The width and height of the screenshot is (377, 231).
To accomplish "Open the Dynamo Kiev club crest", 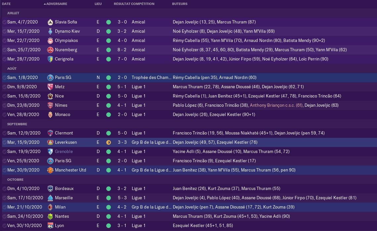I will tap(50, 31).
